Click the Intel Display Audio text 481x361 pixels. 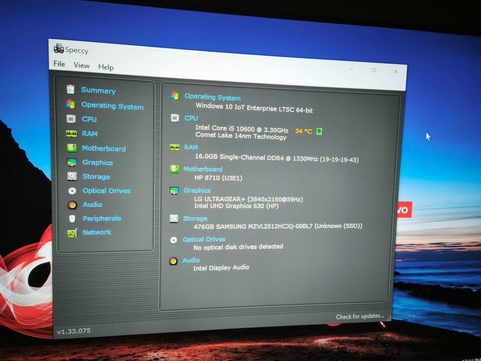pos(221,268)
